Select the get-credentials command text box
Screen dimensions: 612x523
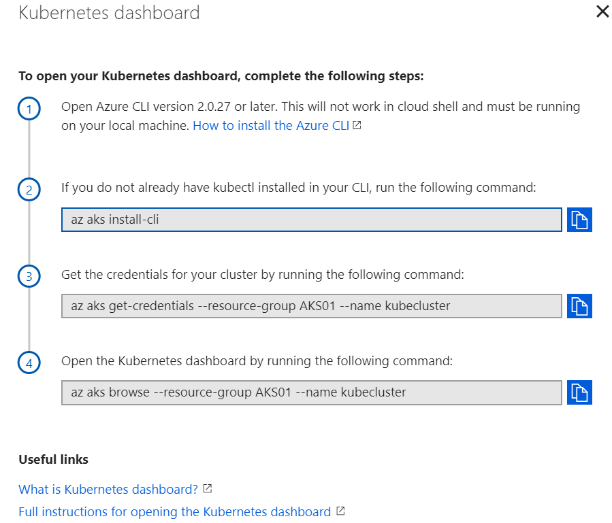(x=311, y=306)
